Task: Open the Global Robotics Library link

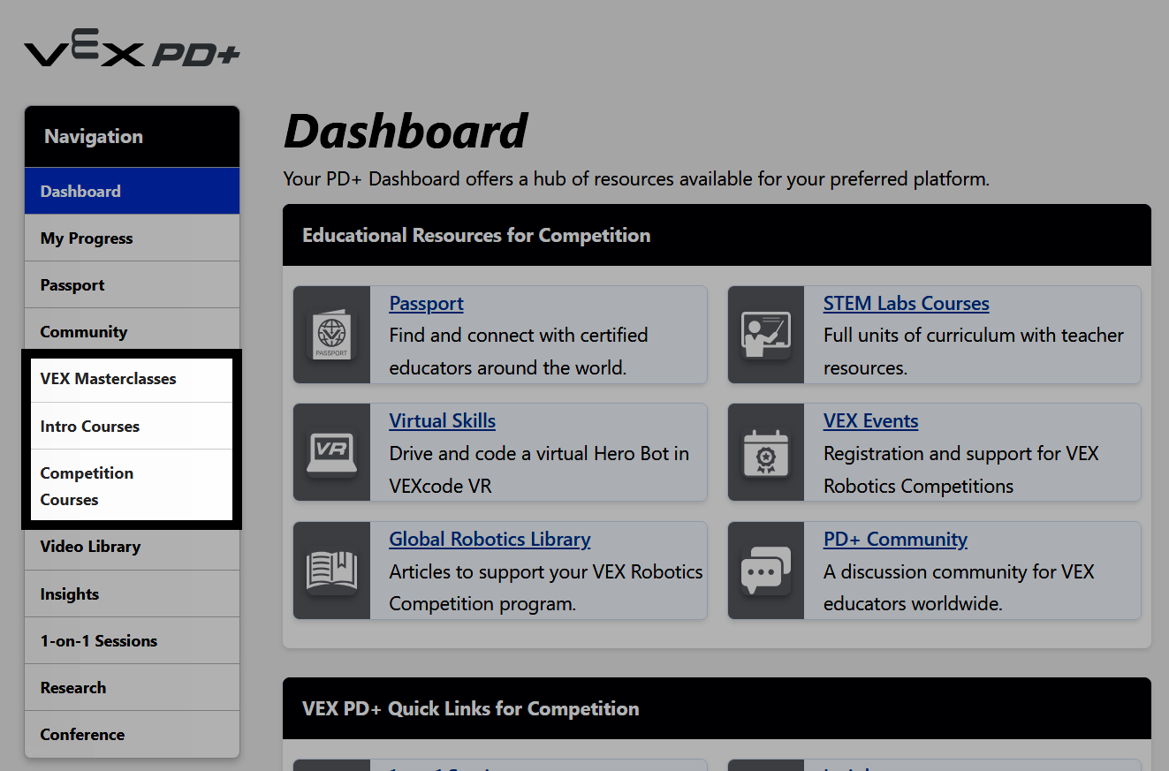Action: (x=490, y=539)
